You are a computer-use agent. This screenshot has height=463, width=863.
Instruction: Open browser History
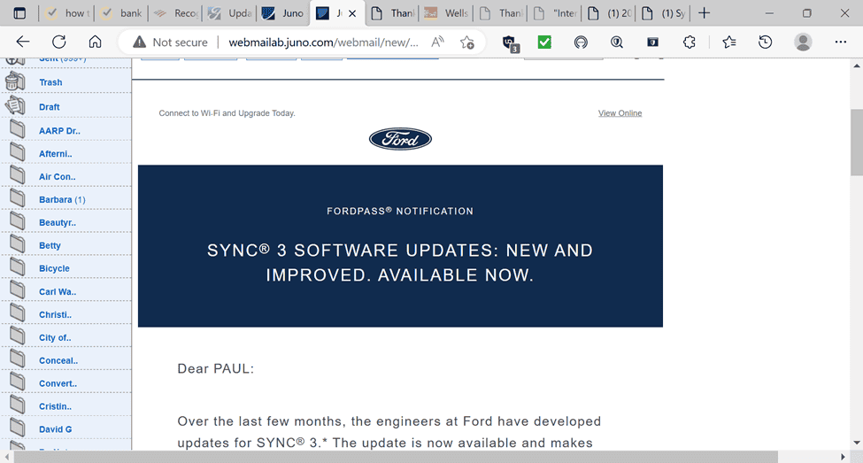point(765,42)
